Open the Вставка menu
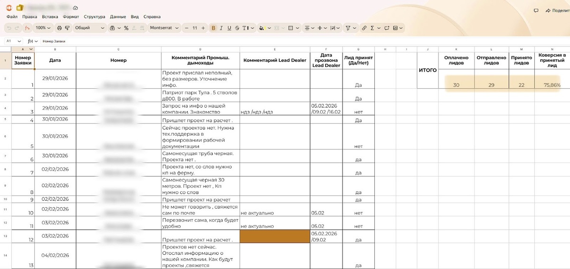Image resolution: width=570 pixels, height=269 pixels. click(50, 17)
